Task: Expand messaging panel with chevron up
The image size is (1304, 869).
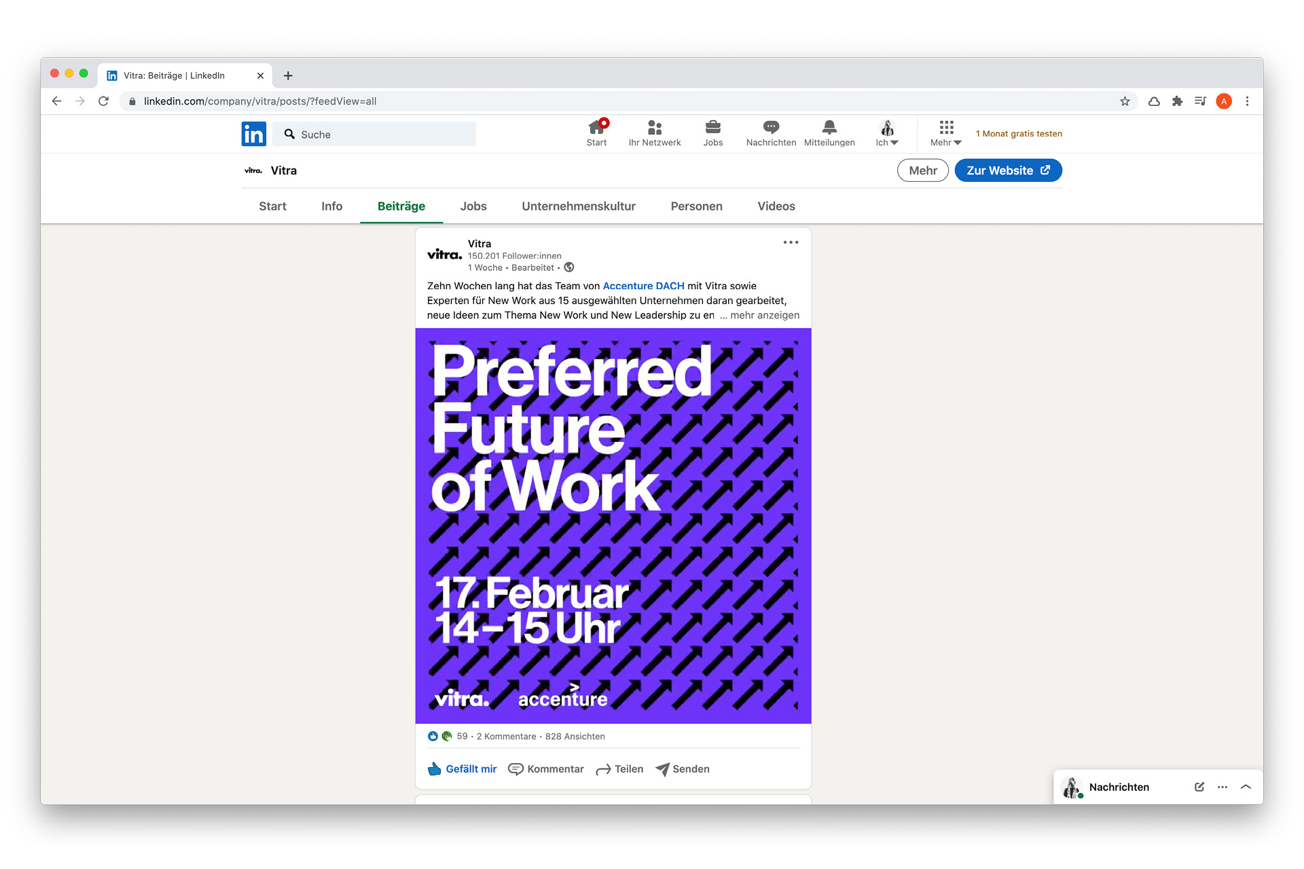Action: [1246, 787]
